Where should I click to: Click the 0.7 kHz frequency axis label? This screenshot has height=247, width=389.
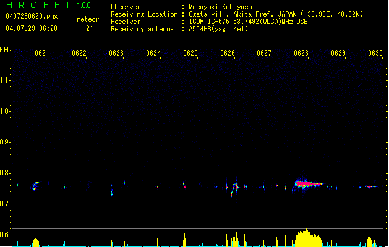click(5, 204)
